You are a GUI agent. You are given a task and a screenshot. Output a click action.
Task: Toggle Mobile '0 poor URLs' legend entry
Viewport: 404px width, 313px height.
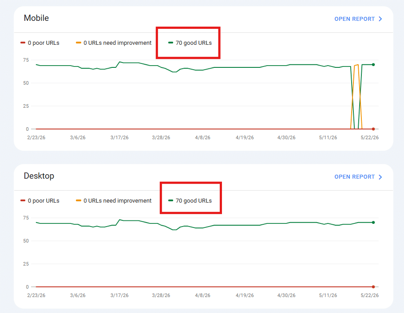point(40,43)
